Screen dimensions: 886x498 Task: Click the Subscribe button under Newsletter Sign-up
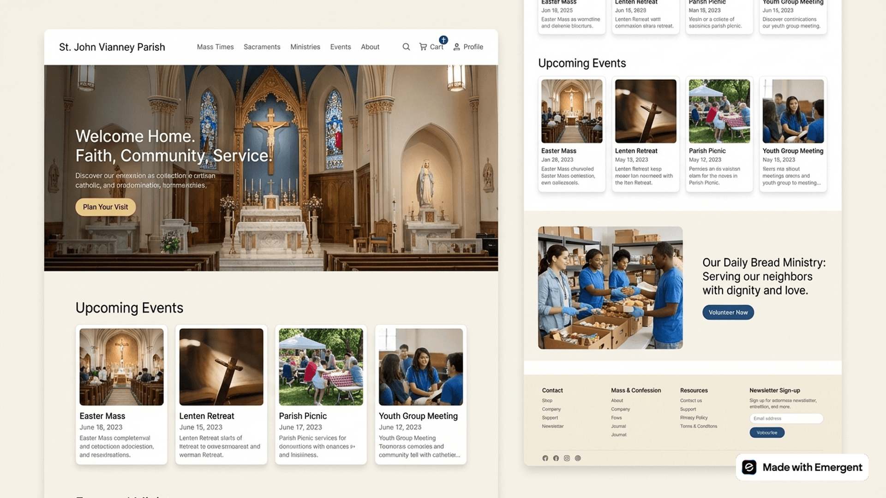tap(766, 433)
